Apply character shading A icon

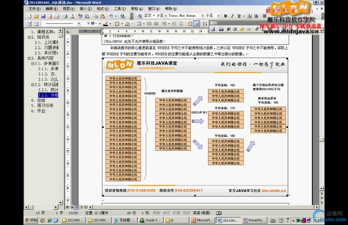(x=256, y=16)
